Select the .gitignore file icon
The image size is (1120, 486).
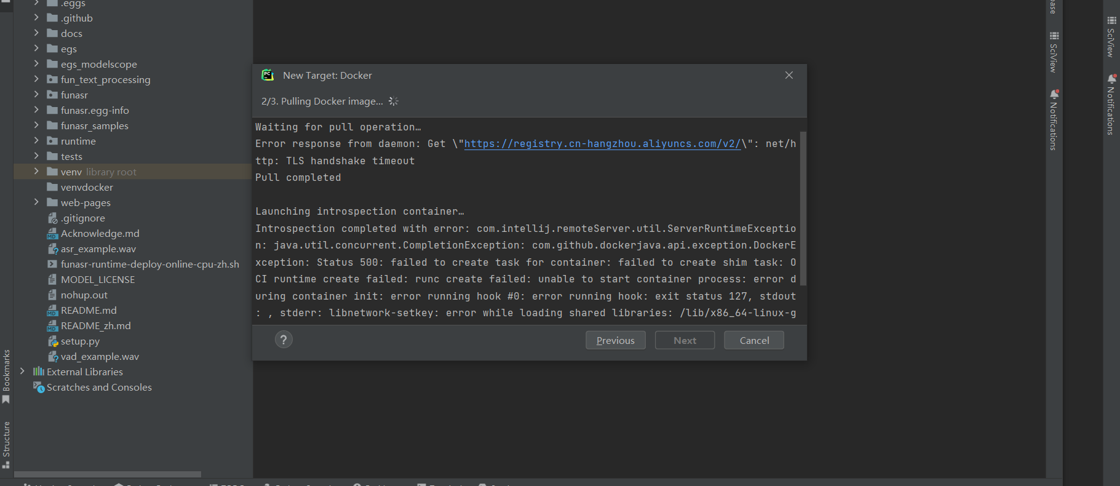[x=52, y=218]
